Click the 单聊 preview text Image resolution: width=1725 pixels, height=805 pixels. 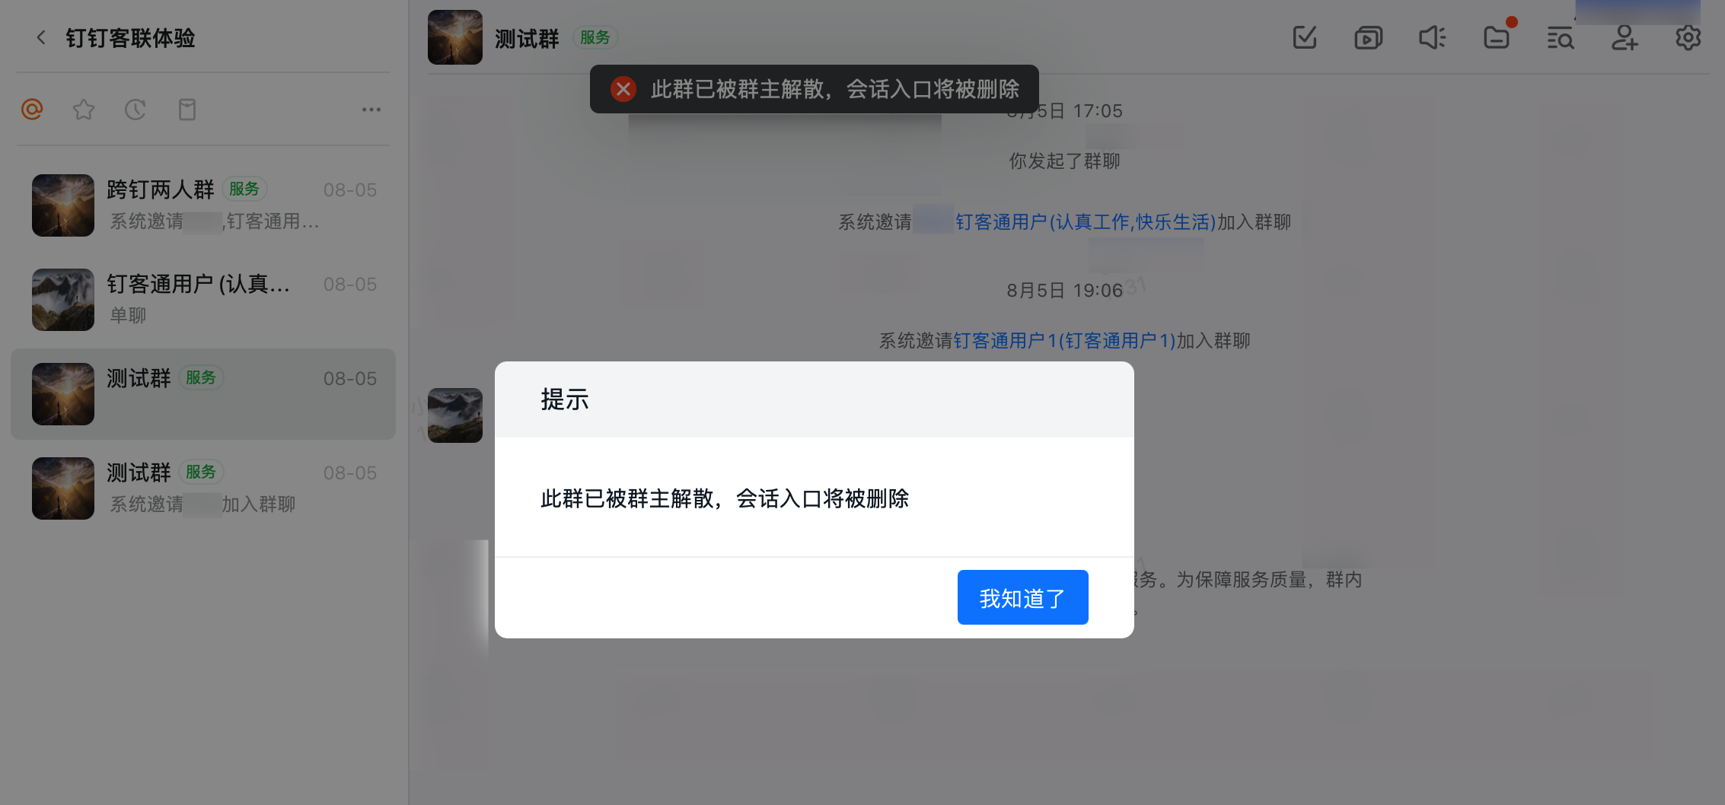(128, 316)
